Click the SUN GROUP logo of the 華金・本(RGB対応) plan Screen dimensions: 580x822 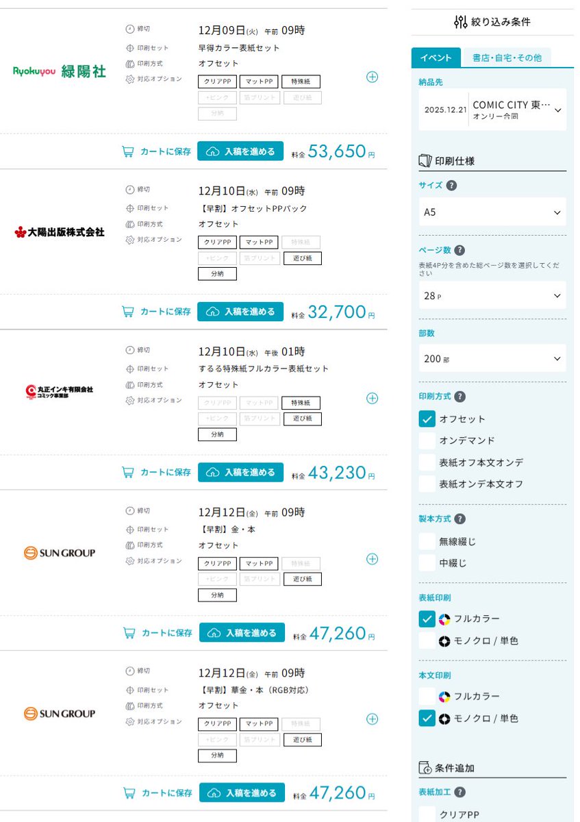point(60,714)
